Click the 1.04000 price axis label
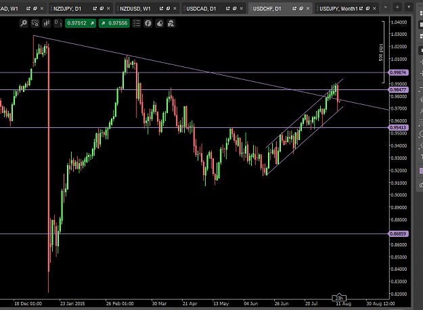Image resolution: width=423 pixels, height=310 pixels. [399, 22]
